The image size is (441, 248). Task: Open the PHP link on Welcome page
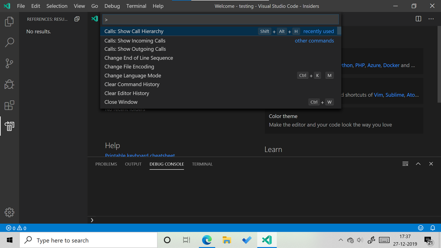pyautogui.click(x=360, y=65)
